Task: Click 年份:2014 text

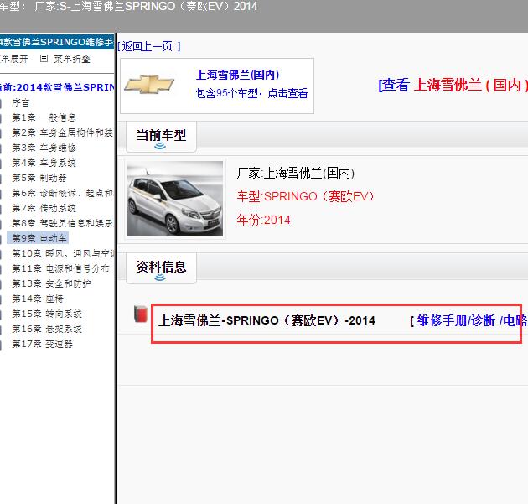Action: coord(263,220)
